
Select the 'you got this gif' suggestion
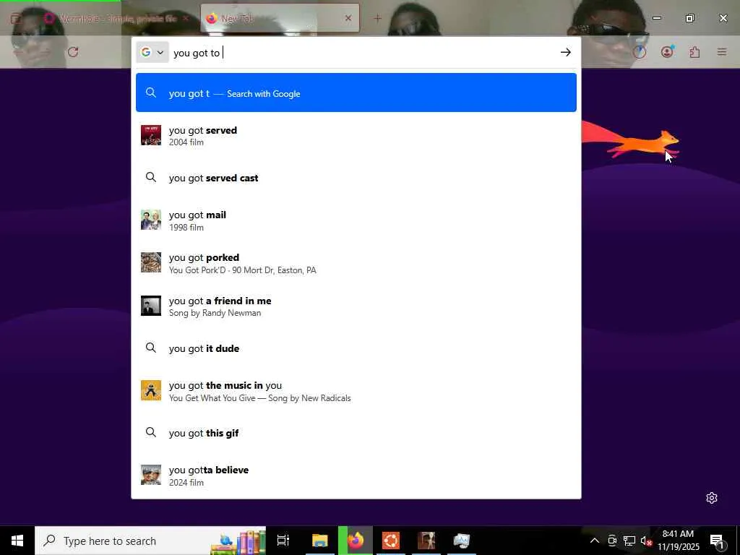click(356, 433)
